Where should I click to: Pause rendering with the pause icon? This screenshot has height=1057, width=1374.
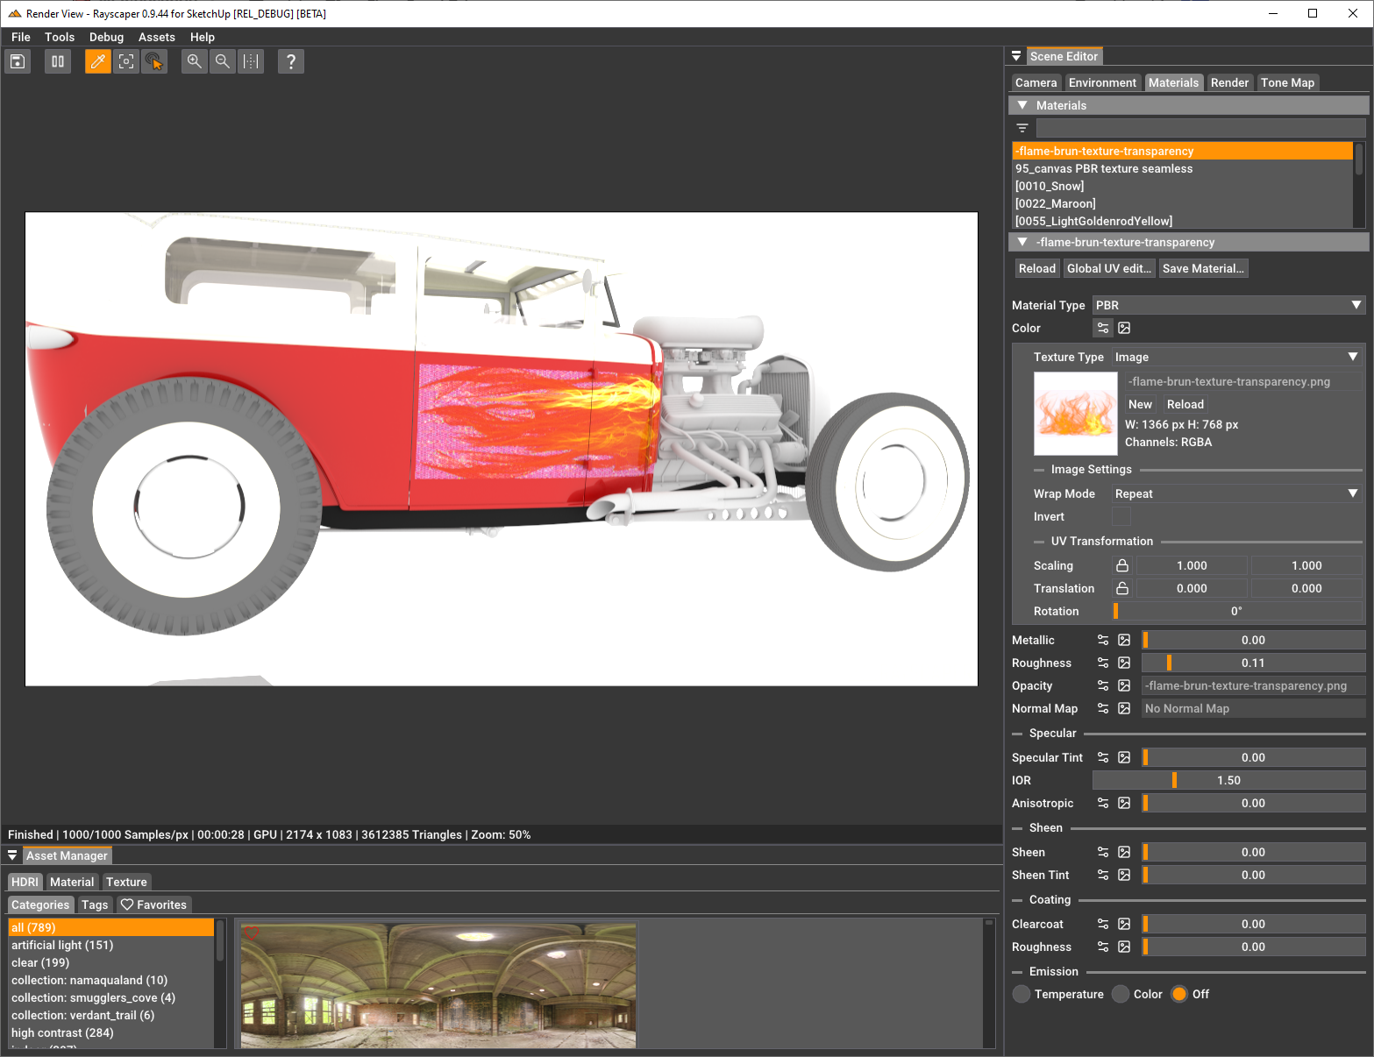(x=58, y=61)
